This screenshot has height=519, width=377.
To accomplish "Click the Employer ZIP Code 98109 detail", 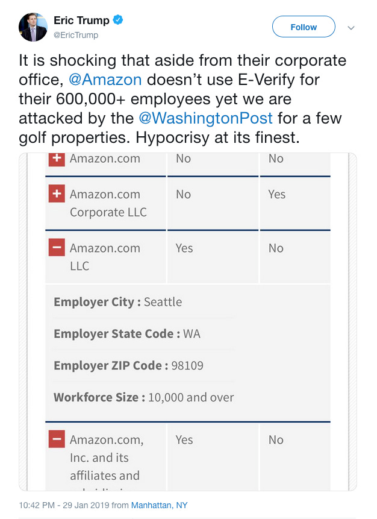I will click(x=128, y=365).
